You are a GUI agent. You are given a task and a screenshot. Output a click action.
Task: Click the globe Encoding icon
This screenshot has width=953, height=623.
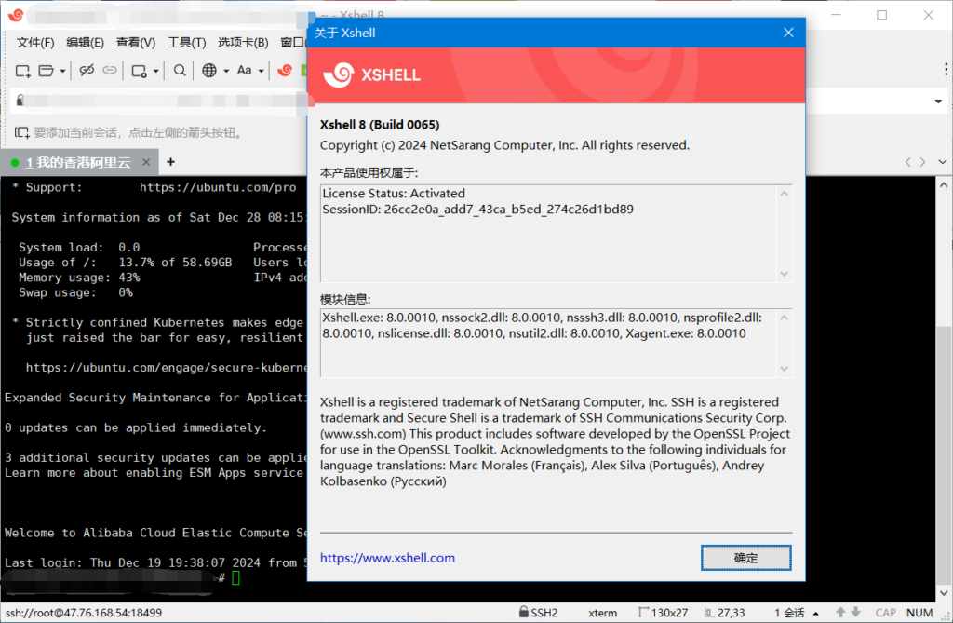[209, 71]
